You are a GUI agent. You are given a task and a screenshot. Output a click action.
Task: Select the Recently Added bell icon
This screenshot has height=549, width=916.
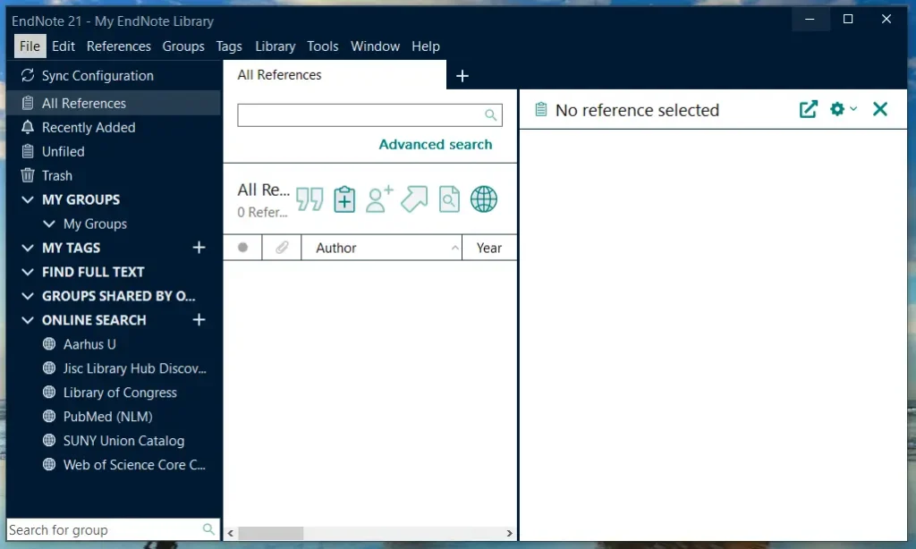click(x=28, y=127)
